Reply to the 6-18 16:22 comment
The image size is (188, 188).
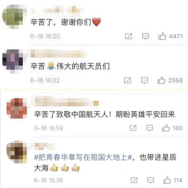tap(145, 80)
